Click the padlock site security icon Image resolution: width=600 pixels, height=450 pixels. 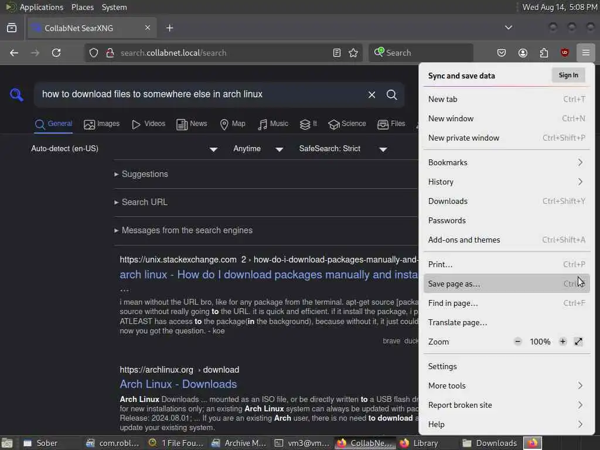point(110,53)
